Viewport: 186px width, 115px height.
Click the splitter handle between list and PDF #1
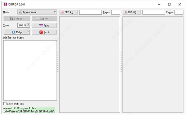[58, 61]
